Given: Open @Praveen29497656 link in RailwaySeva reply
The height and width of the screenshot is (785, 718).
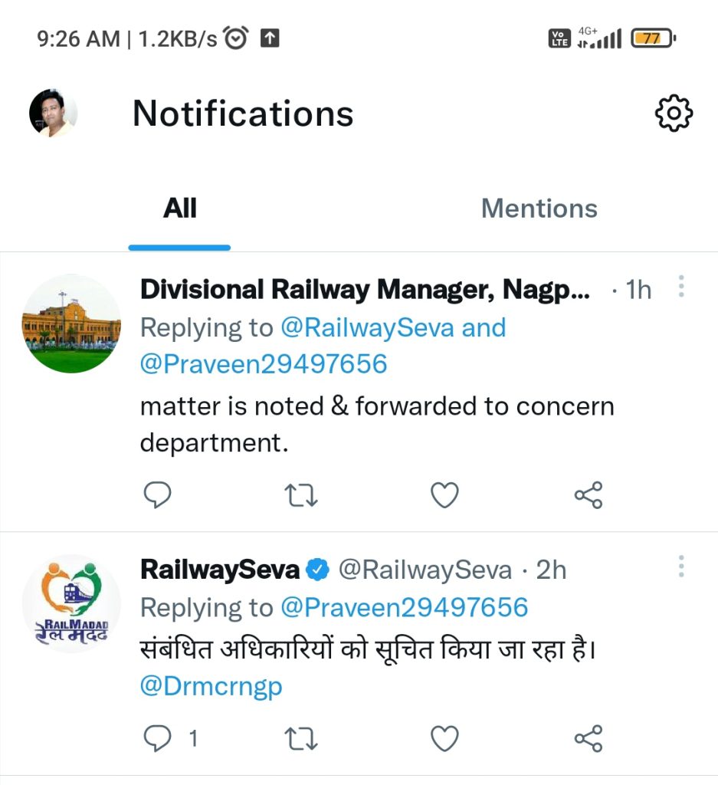Looking at the screenshot, I should (405, 608).
